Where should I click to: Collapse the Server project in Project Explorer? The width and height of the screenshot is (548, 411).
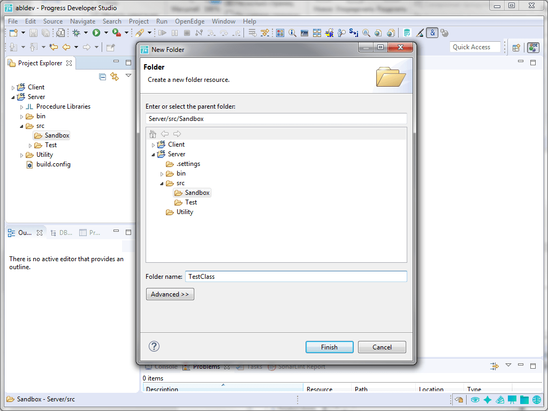(x=13, y=97)
